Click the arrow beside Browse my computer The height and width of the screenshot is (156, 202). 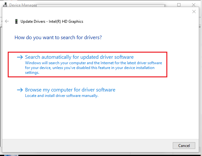coord(20,90)
